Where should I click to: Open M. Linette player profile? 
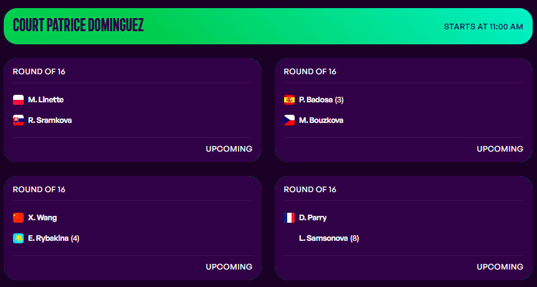coord(45,100)
